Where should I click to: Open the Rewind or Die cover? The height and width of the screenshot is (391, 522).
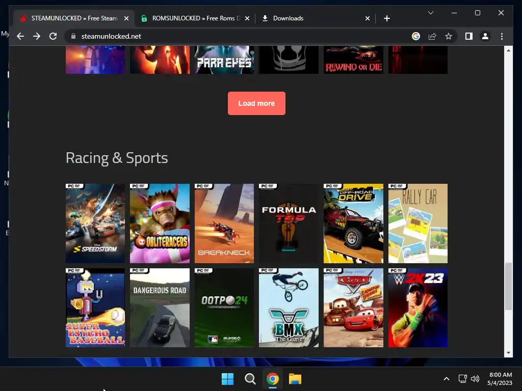[x=353, y=60]
